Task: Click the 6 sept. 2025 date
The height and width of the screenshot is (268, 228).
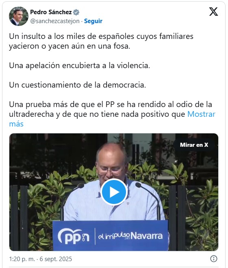Action: pyautogui.click(x=56, y=259)
